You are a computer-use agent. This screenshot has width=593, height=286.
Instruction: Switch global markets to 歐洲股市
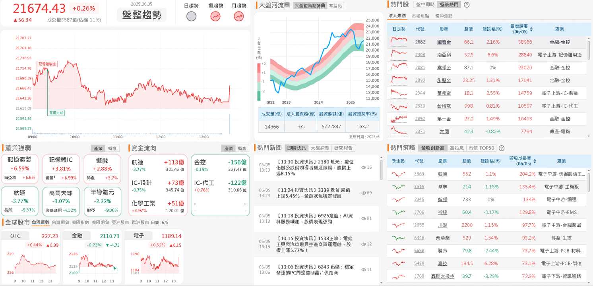pyautogui.click(x=140, y=222)
